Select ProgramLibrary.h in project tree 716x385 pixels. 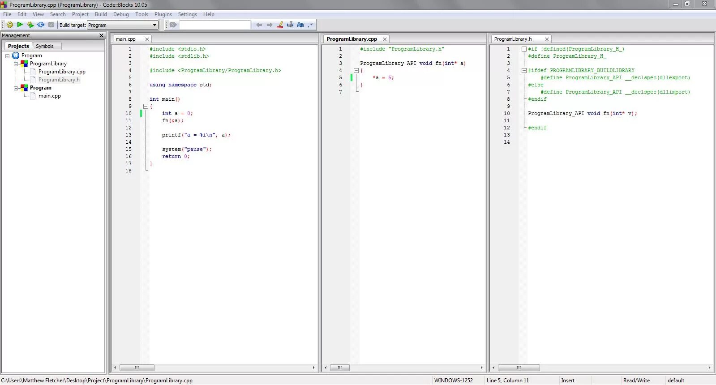point(59,80)
